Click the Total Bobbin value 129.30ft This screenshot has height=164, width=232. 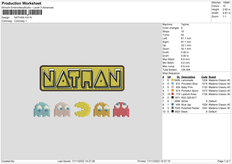click(x=186, y=70)
